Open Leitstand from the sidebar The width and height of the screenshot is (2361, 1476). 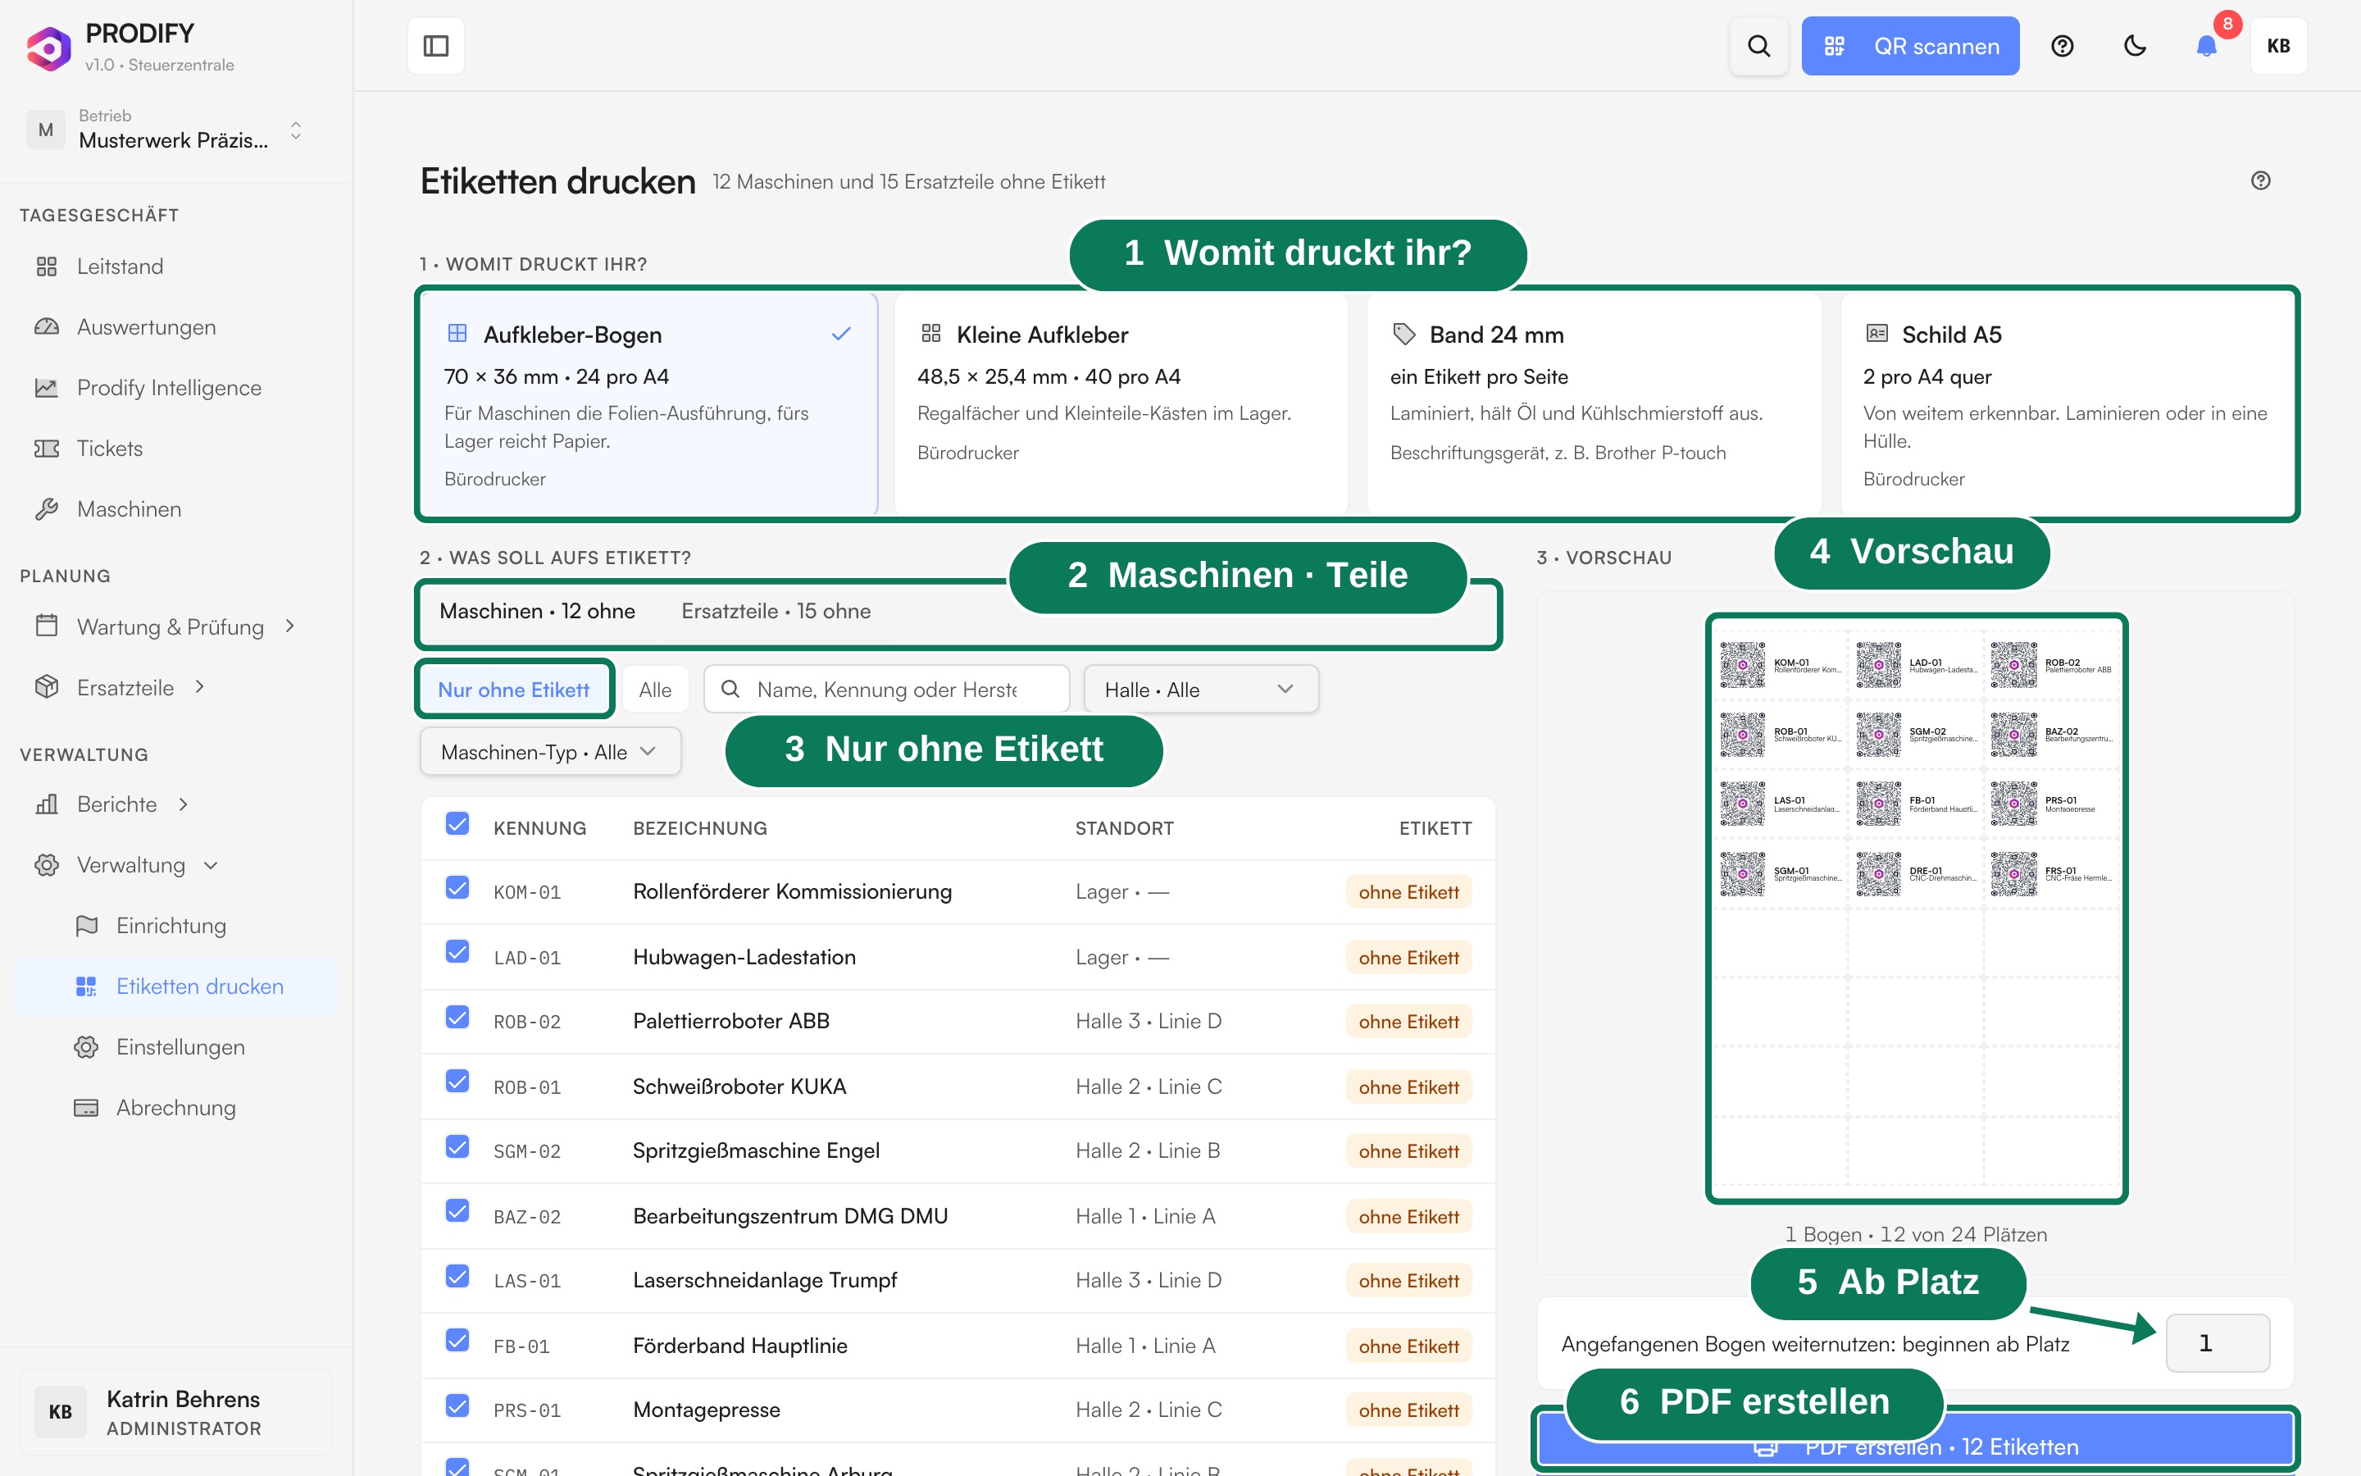point(175,266)
